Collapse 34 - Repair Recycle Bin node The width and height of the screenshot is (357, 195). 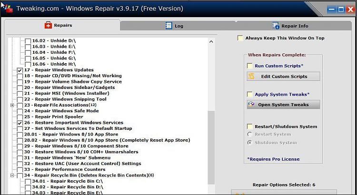[x=12, y=175]
